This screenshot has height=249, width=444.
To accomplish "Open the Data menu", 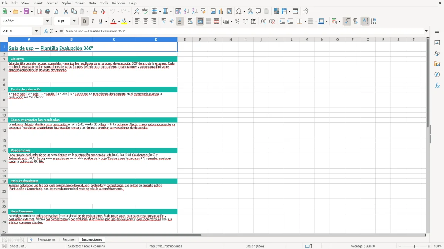I will [92, 3].
